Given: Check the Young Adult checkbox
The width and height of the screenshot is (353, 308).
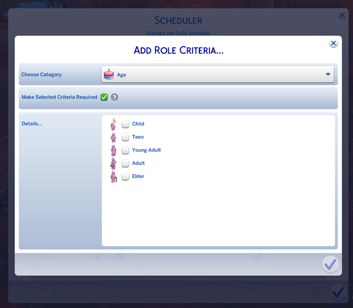Looking at the screenshot, I should coord(125,150).
